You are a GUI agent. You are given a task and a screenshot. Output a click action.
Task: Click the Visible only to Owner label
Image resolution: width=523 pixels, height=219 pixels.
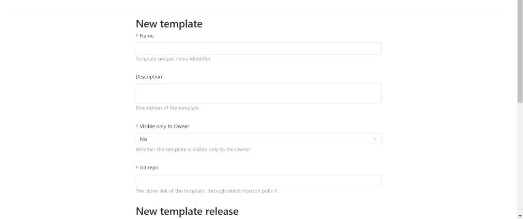tap(164, 126)
